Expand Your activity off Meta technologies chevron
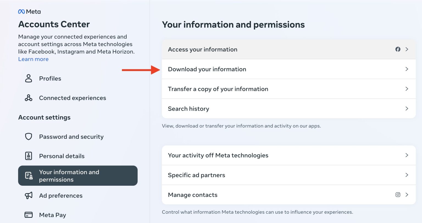Viewport: 422px width, 223px height. tap(407, 155)
